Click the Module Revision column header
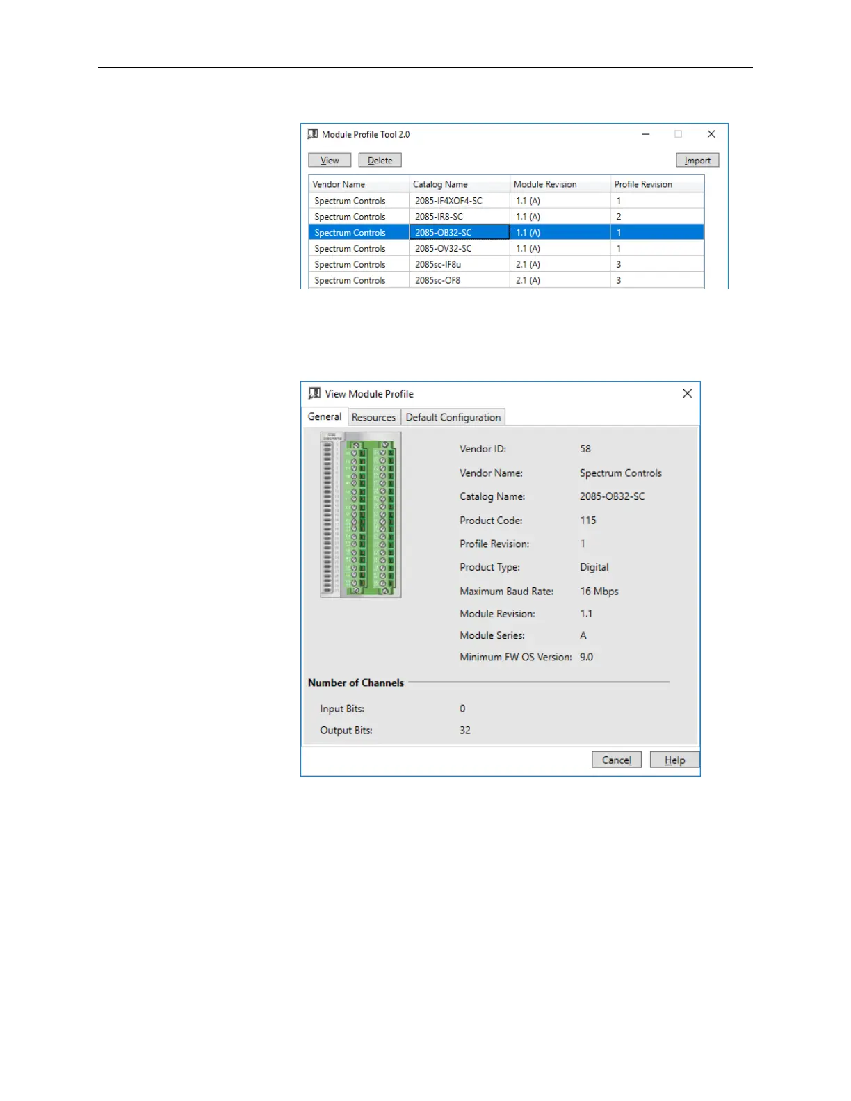This screenshot has height=1101, width=851. pos(560,184)
